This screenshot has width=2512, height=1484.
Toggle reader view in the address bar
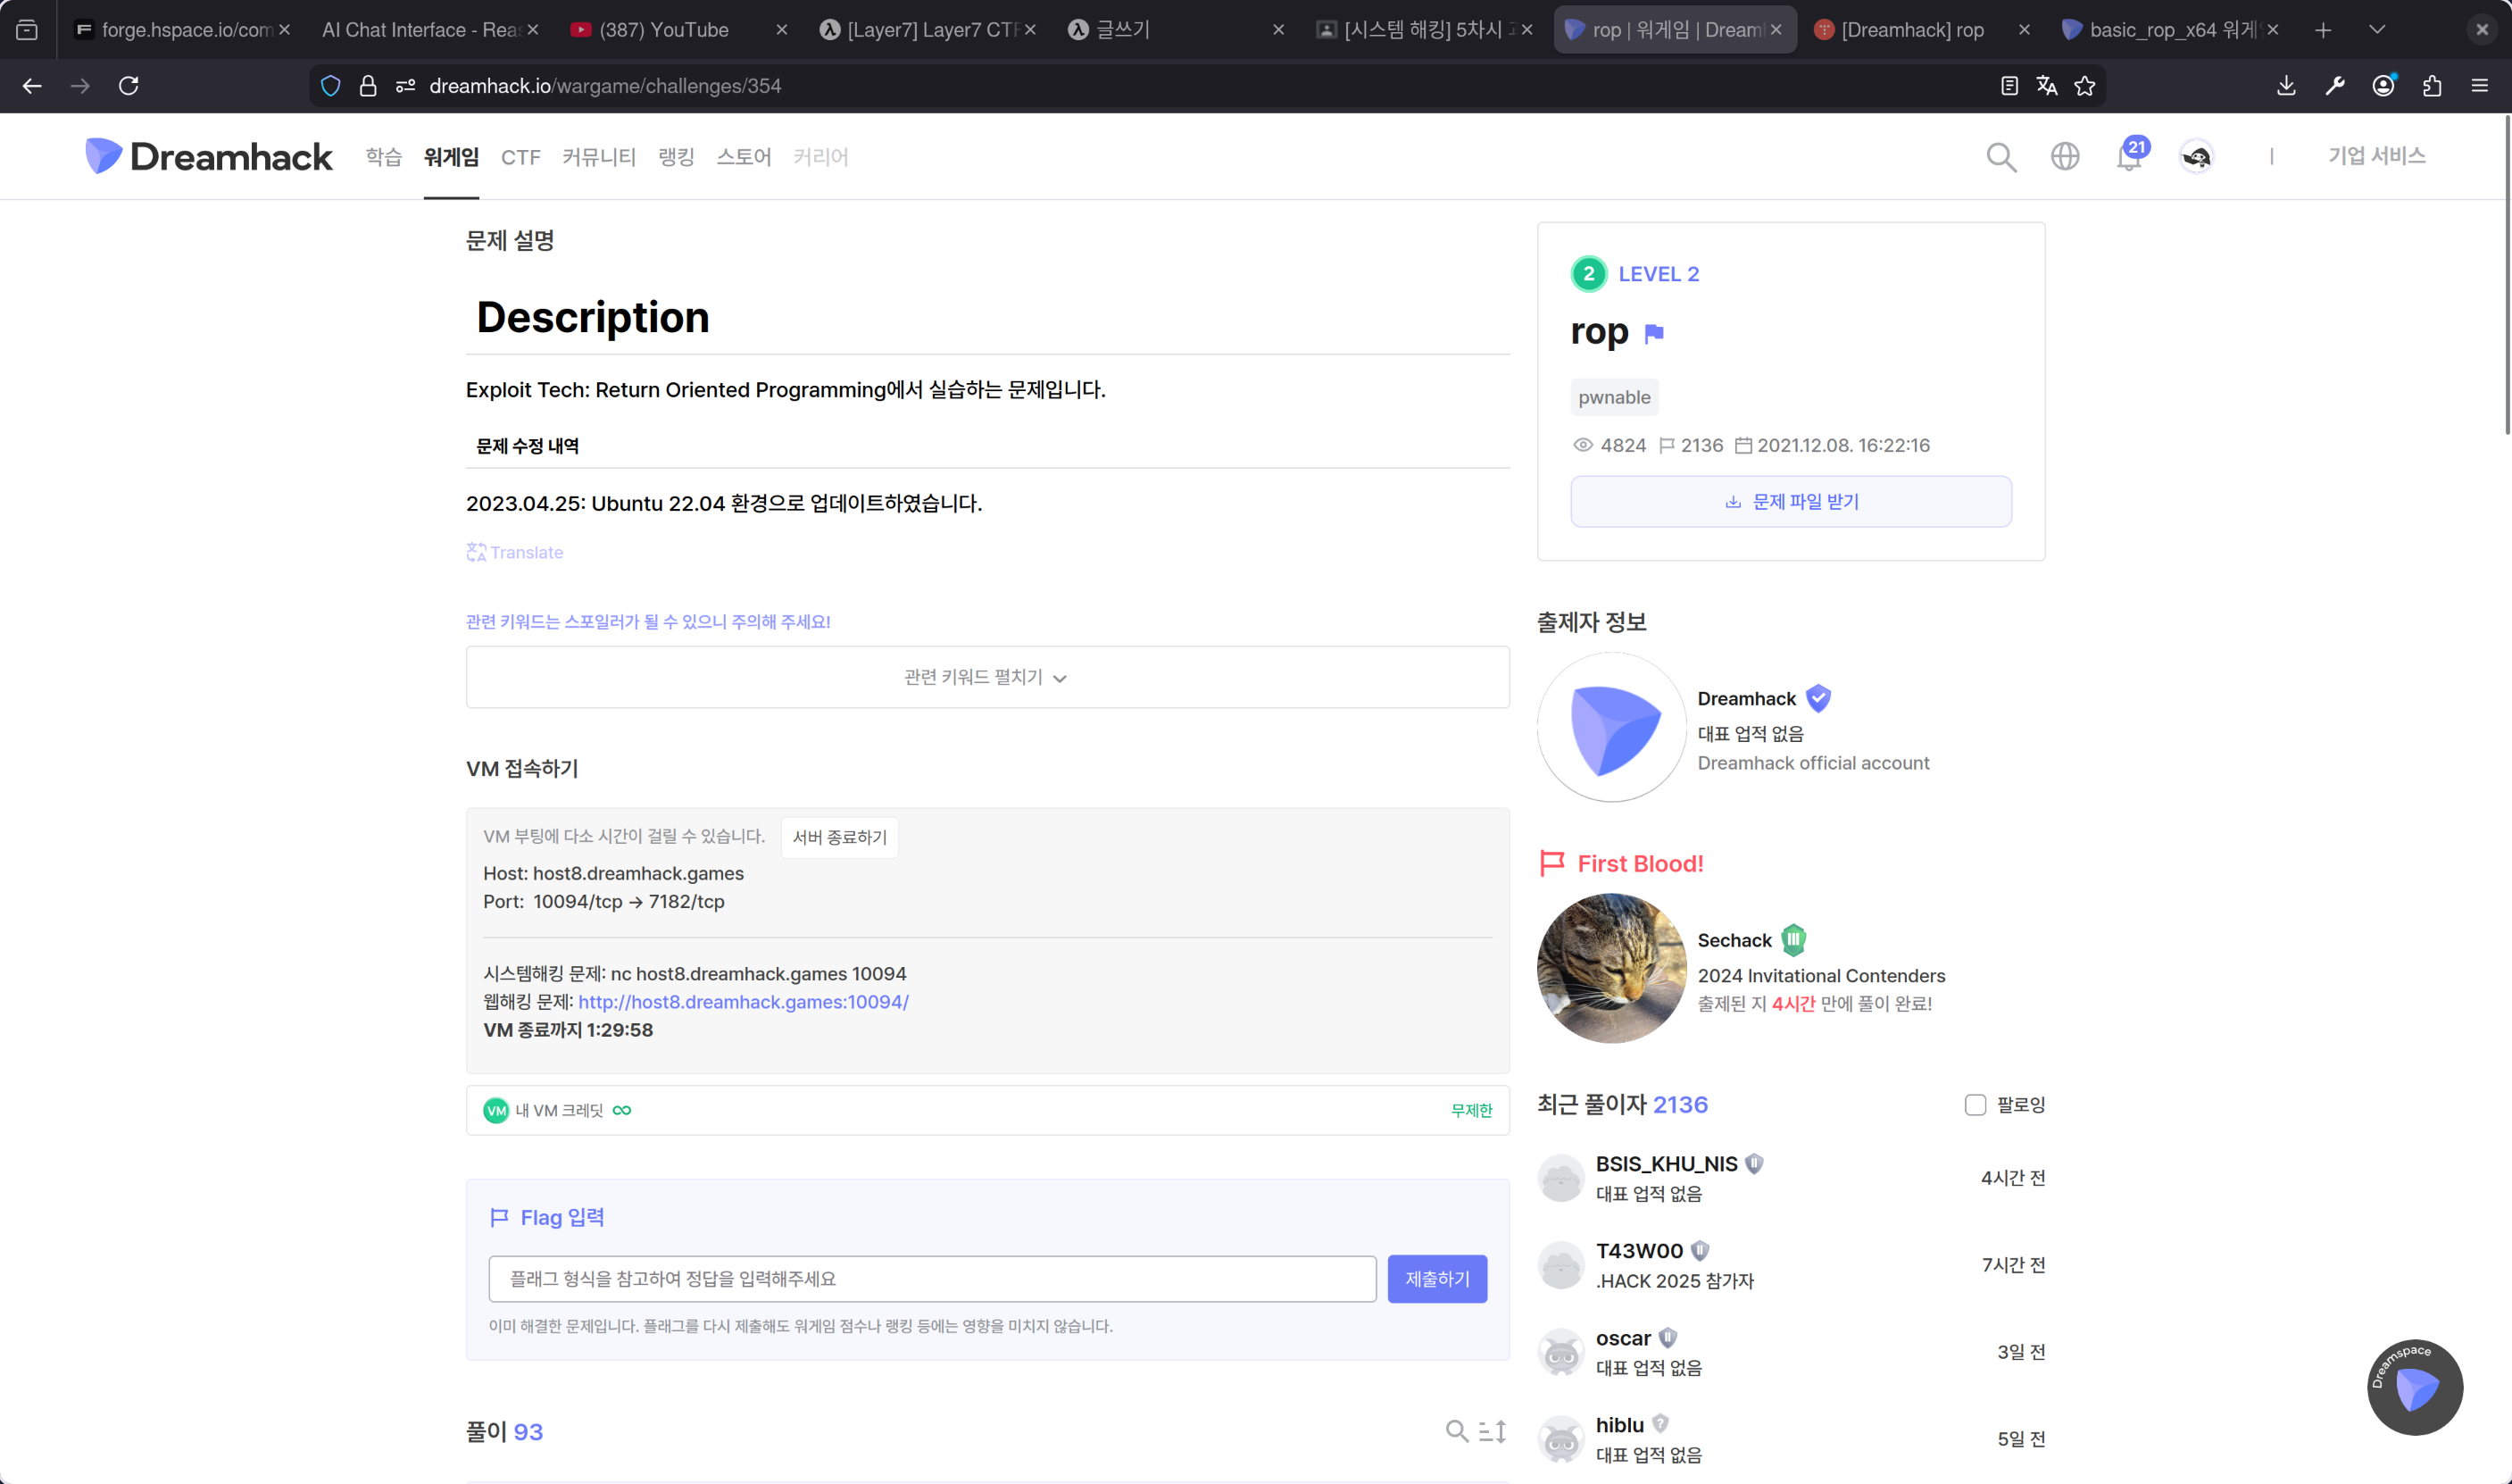point(2009,86)
